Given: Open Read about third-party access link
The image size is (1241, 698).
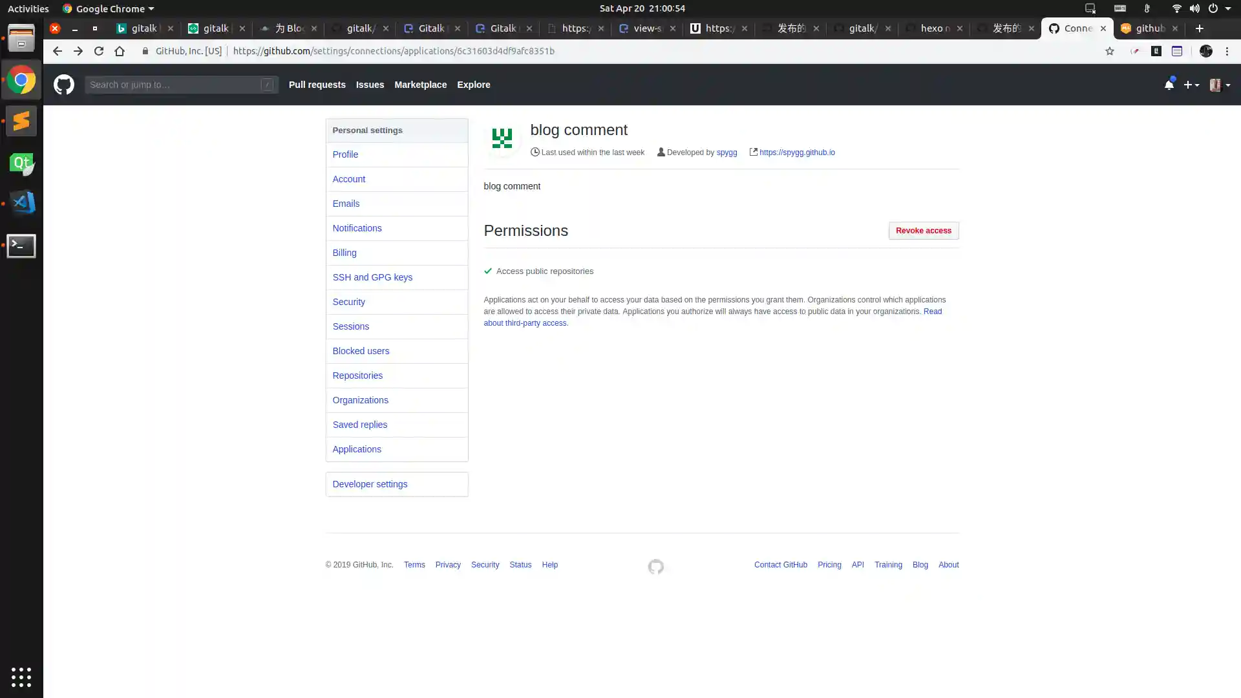Looking at the screenshot, I should tap(712, 317).
